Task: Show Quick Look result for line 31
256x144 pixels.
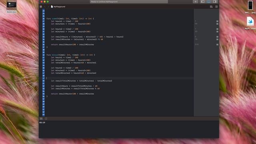Action: pyautogui.click(x=217, y=32)
